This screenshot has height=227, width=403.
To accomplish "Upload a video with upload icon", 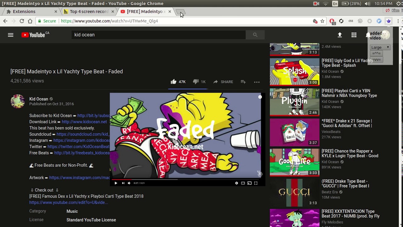I will [x=340, y=35].
